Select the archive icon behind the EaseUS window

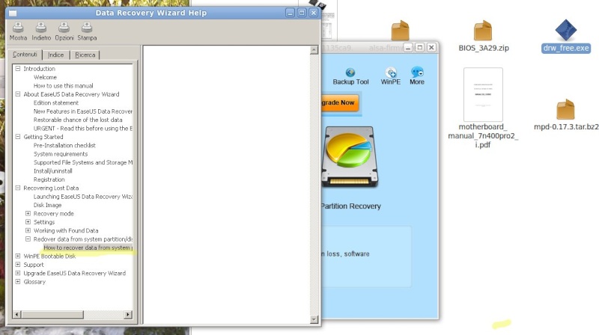click(x=400, y=31)
